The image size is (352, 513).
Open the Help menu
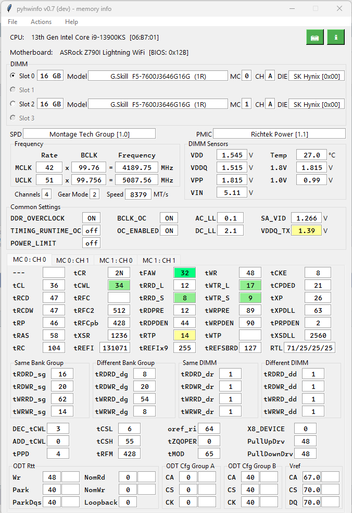(71, 21)
